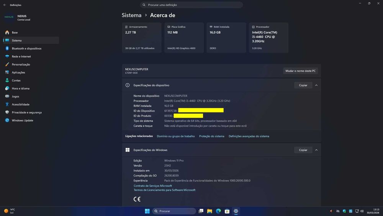Viewport: 383px width, 216px height.
Task: Click the taskbar Procurar search box
Action: pyautogui.click(x=174, y=211)
